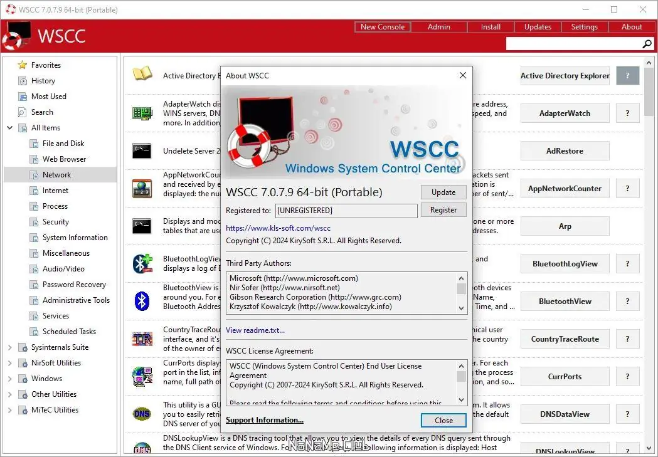Open help for BluetoothLogView question mark
Screen dimensions: 658x457
point(628,264)
